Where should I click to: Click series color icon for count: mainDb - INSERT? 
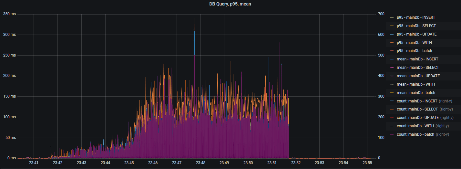(x=392, y=101)
